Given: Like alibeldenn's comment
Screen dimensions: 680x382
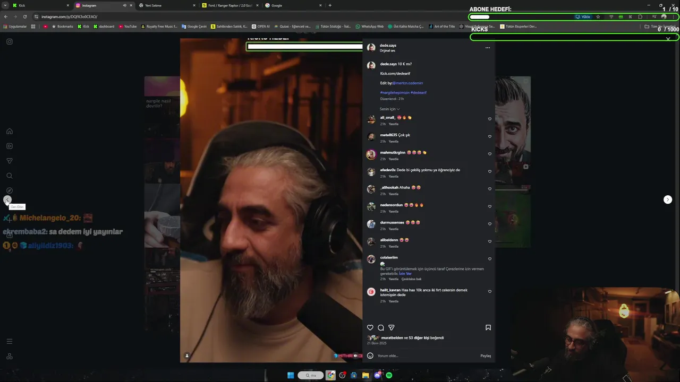Looking at the screenshot, I should click(490, 241).
